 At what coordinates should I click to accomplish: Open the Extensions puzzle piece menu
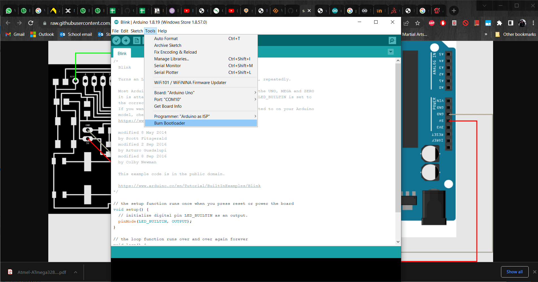[x=499, y=23]
